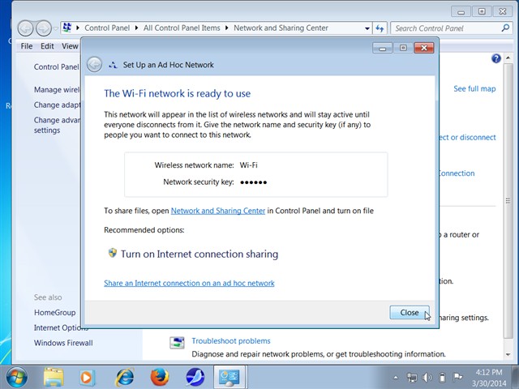Open the address bar history dropdown
519x389 pixels.
coord(367,28)
